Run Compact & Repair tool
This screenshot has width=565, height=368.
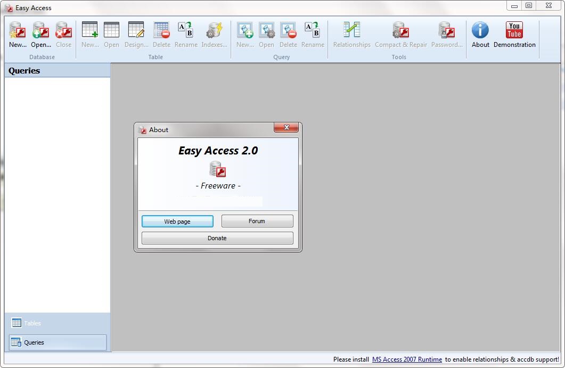[400, 35]
